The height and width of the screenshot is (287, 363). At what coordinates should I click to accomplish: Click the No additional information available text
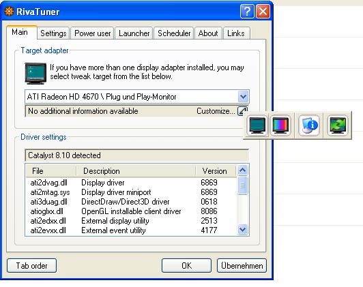click(x=83, y=111)
